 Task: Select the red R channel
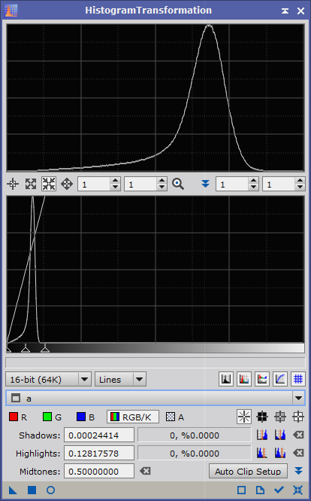(18, 417)
